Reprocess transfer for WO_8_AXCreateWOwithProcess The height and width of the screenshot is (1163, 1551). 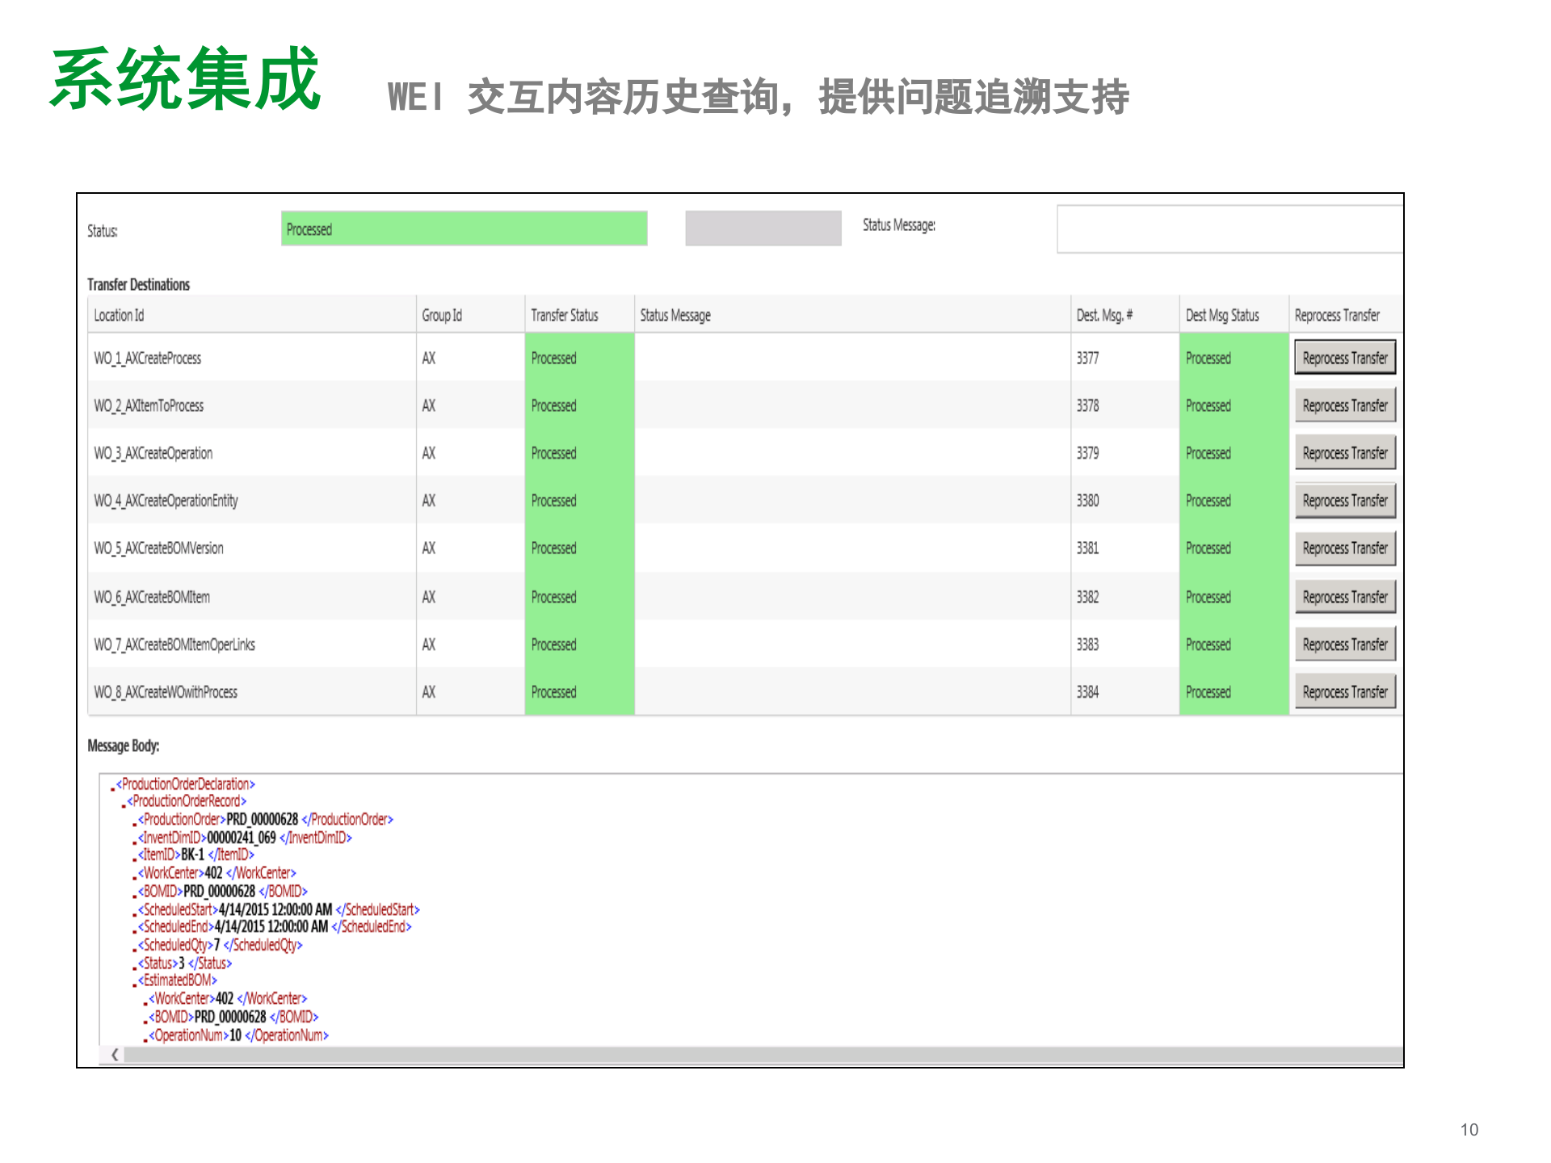[x=1344, y=691]
